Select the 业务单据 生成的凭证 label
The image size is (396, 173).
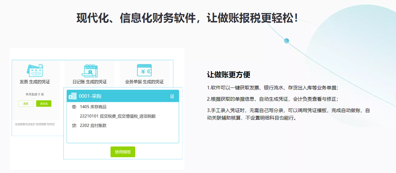(x=144, y=82)
